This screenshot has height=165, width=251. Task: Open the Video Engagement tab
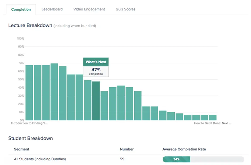(x=89, y=9)
